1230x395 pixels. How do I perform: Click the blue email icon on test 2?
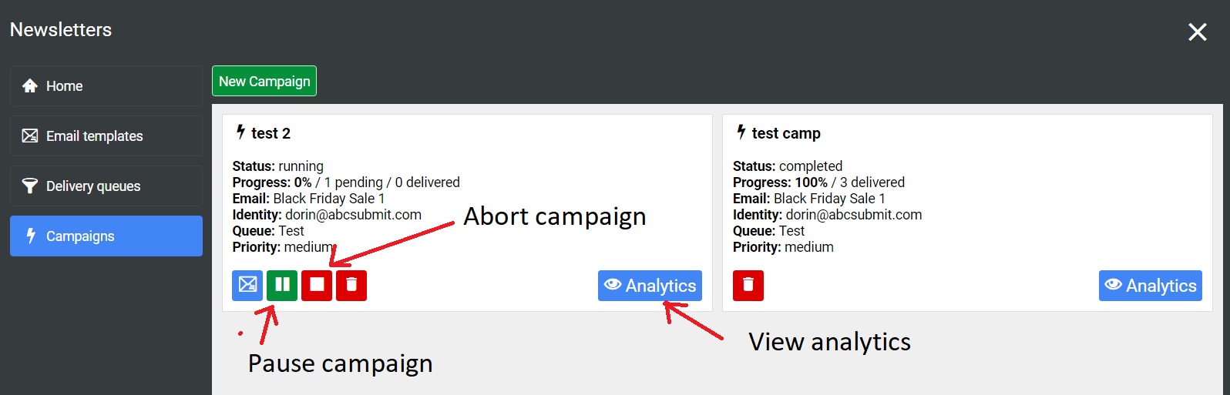coord(247,286)
